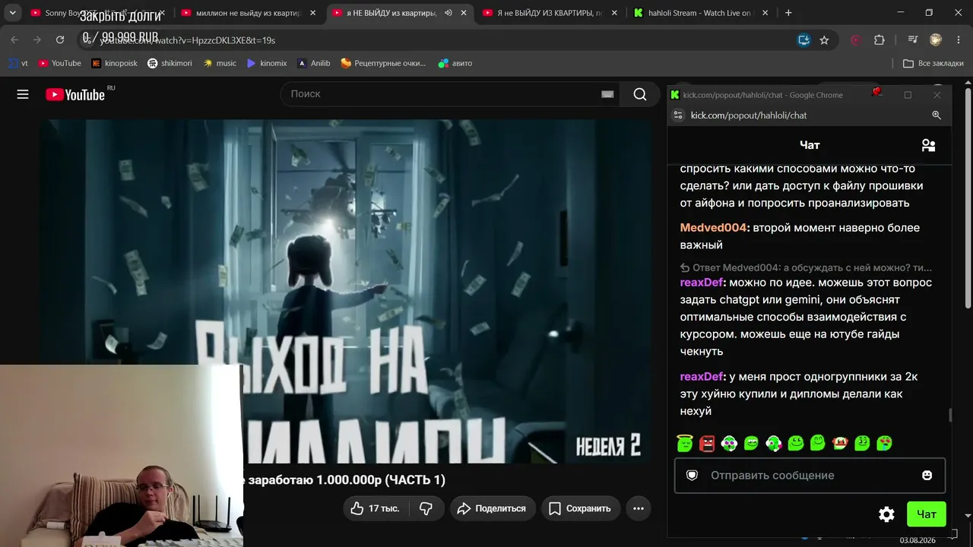Go back in Chrome
This screenshot has width=973, height=547.
point(14,40)
